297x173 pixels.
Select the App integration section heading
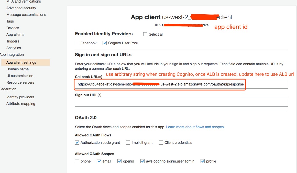(x=12, y=55)
